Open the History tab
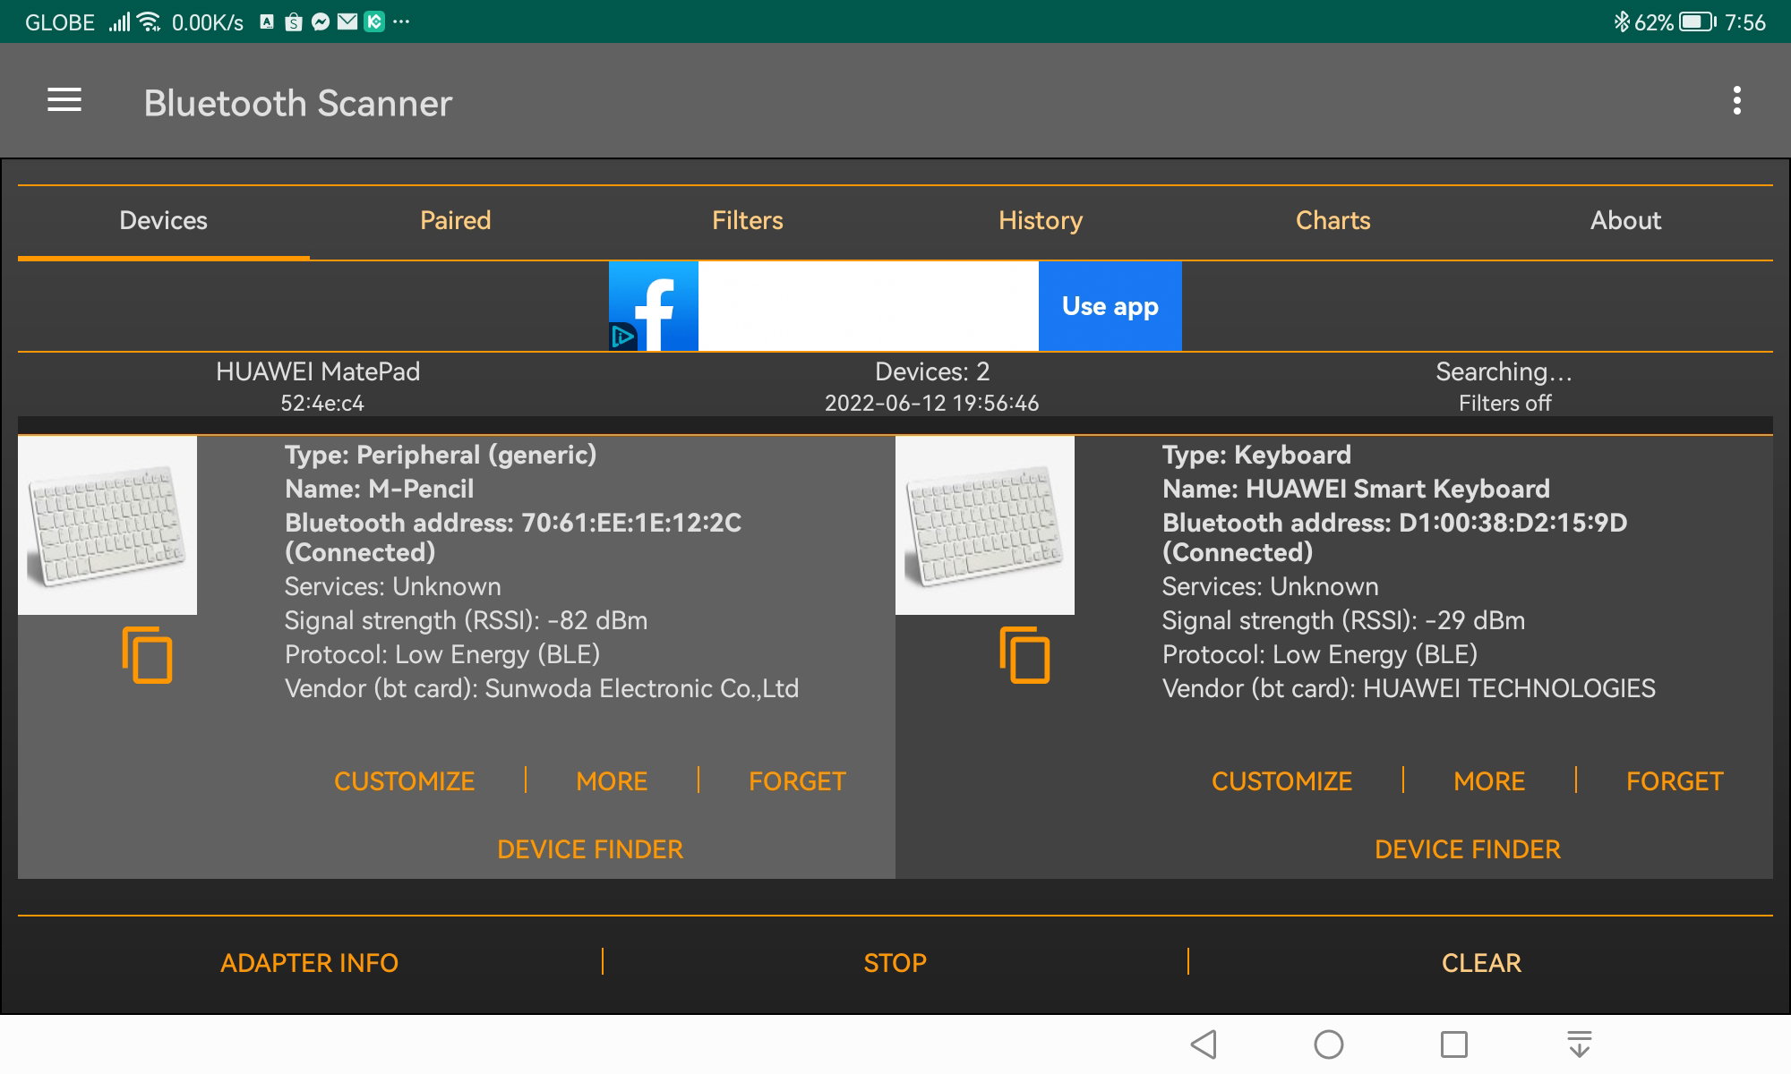Screen dimensions: 1791x1074 (x=1041, y=221)
